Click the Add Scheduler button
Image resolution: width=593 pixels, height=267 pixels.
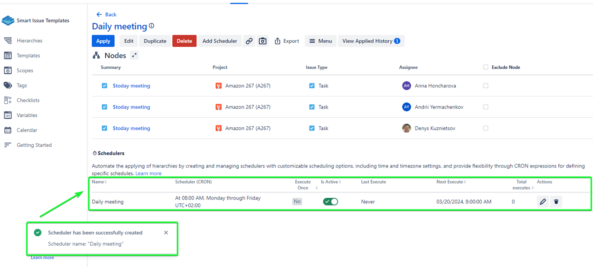219,41
